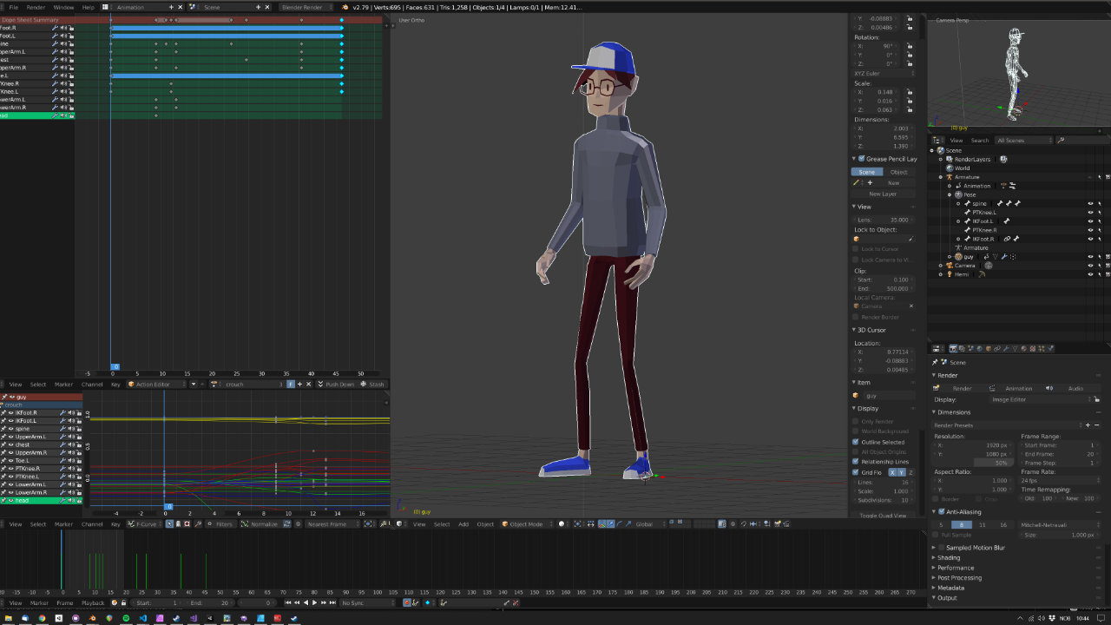
Task: Click the Blender icon in the taskbar
Action: [x=92, y=618]
